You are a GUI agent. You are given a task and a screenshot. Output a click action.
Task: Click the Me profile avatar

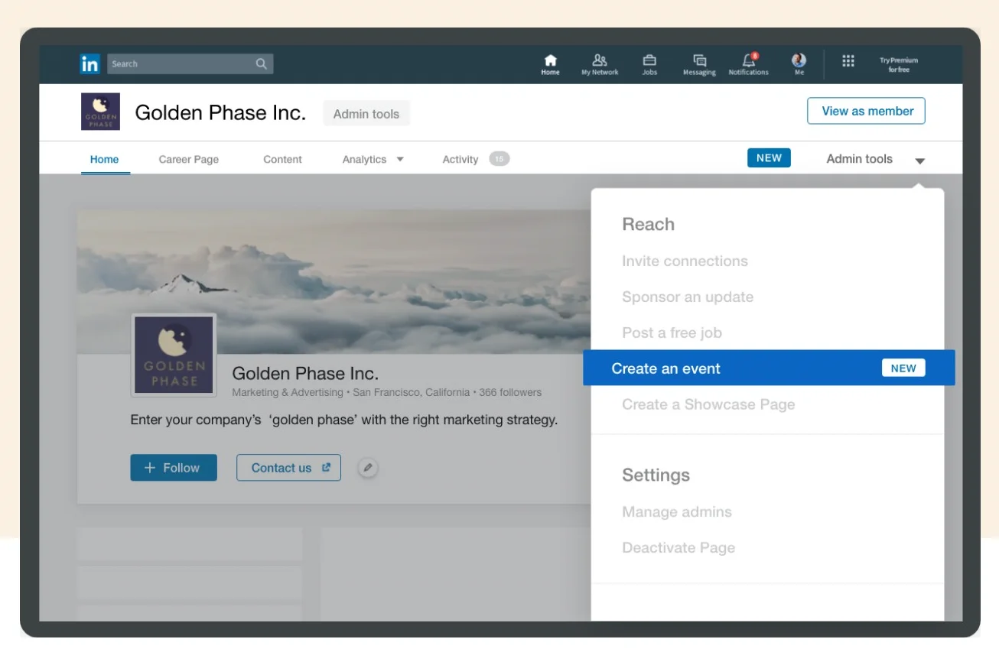pos(799,60)
